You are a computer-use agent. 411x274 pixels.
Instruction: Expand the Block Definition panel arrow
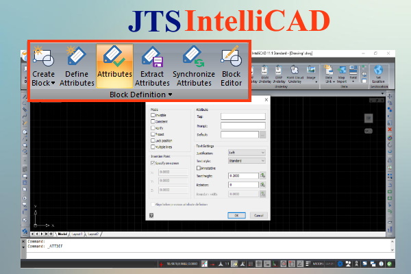point(170,95)
